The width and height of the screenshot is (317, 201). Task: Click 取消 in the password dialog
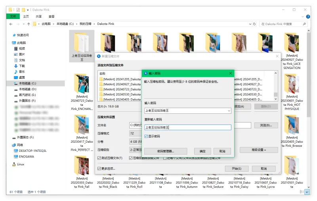(x=222, y=151)
